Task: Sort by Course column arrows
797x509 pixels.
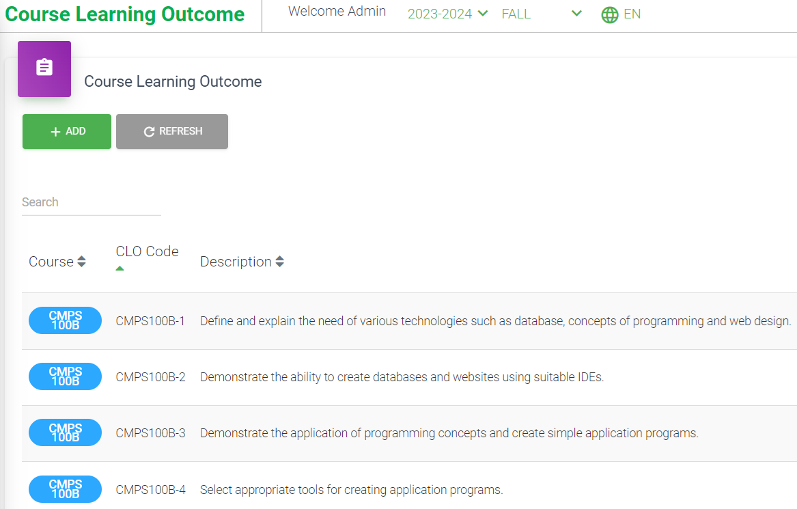Action: 82,262
